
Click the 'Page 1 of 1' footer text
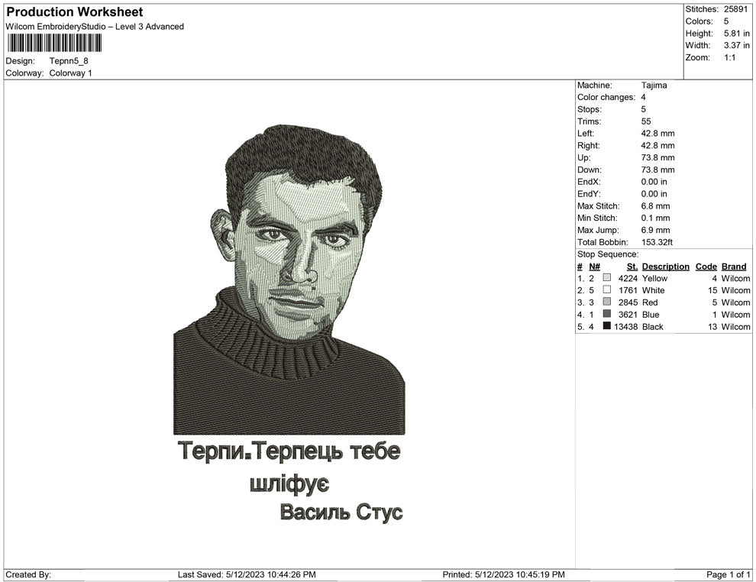(x=728, y=574)
